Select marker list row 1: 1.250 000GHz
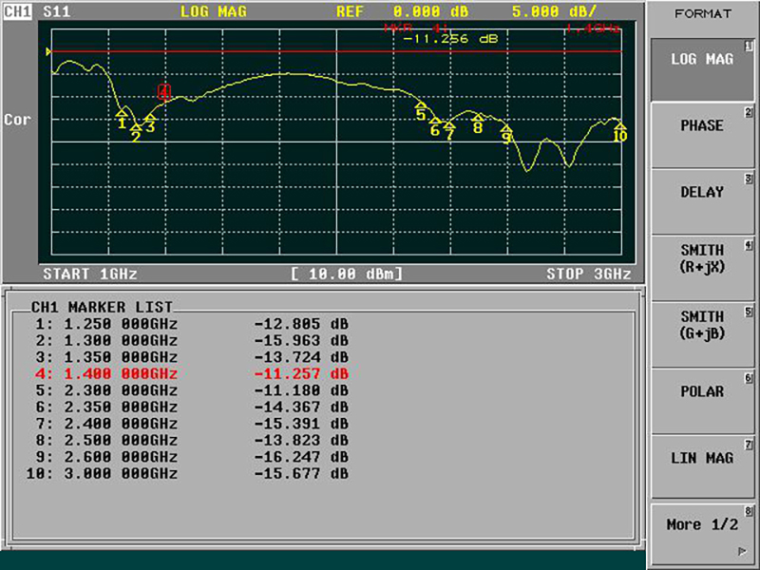 pos(192,324)
